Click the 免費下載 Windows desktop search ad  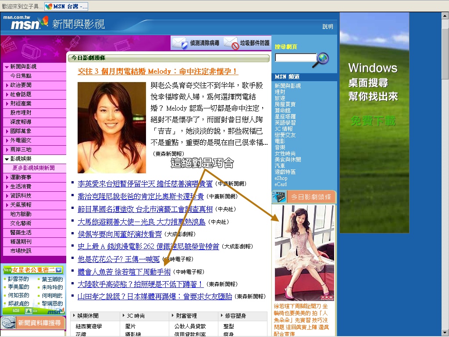(x=373, y=121)
